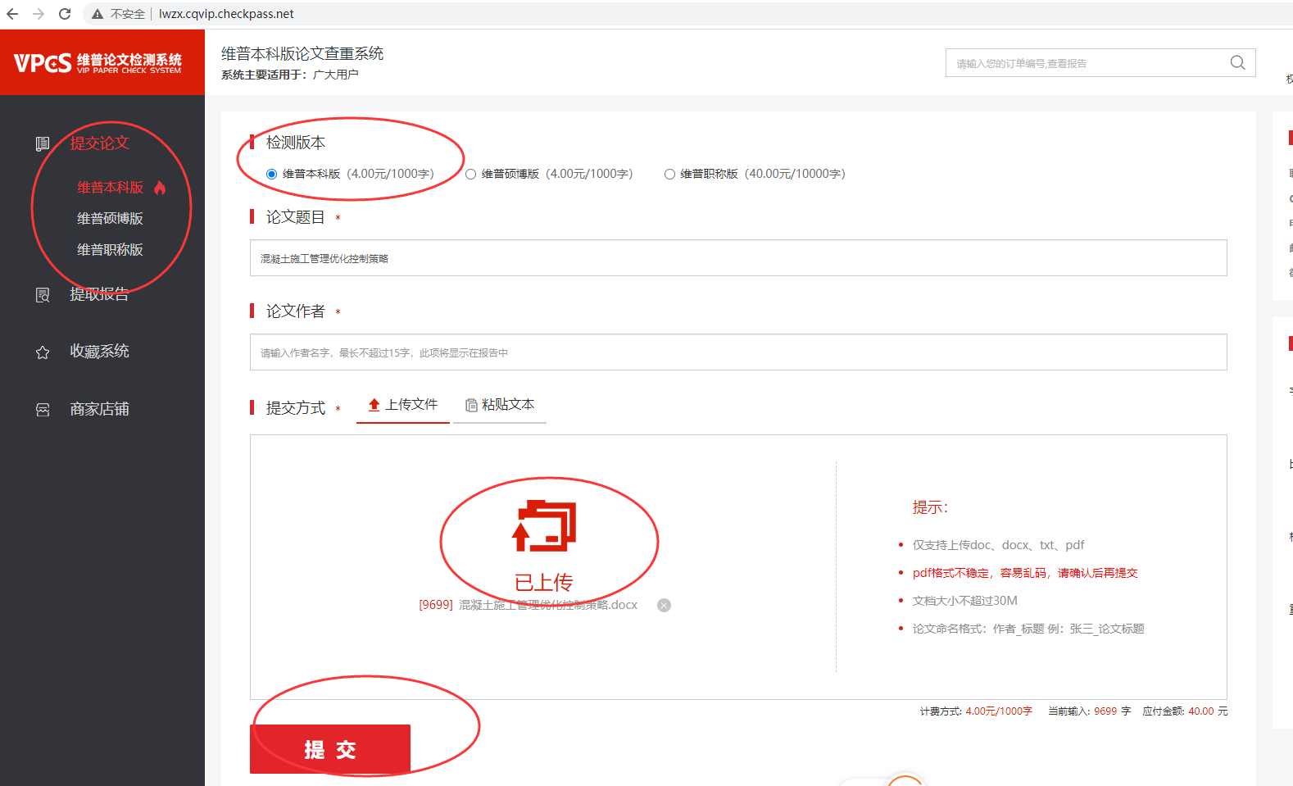Click the VPCS 维普论文检测系统 logo
The width and height of the screenshot is (1293, 786).
98,63
